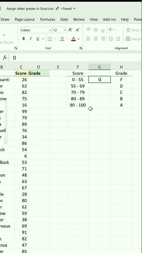The width and height of the screenshot is (142, 253).
Task: Decrease font size with smaller A icon
Action: click(78, 30)
